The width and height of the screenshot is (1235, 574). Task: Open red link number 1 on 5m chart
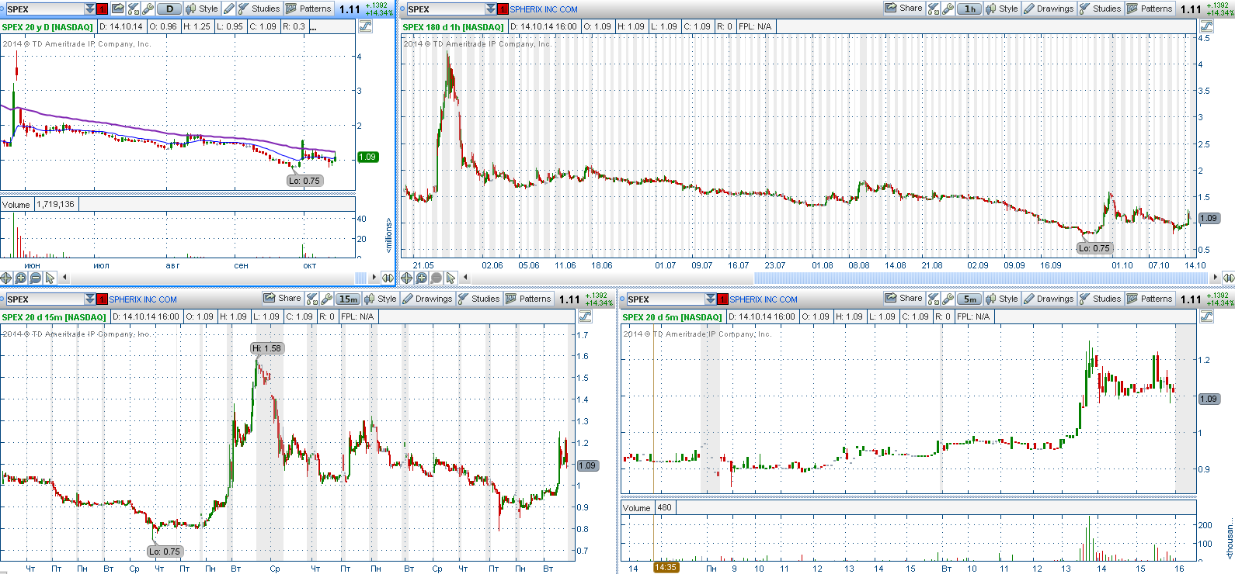[x=722, y=299]
